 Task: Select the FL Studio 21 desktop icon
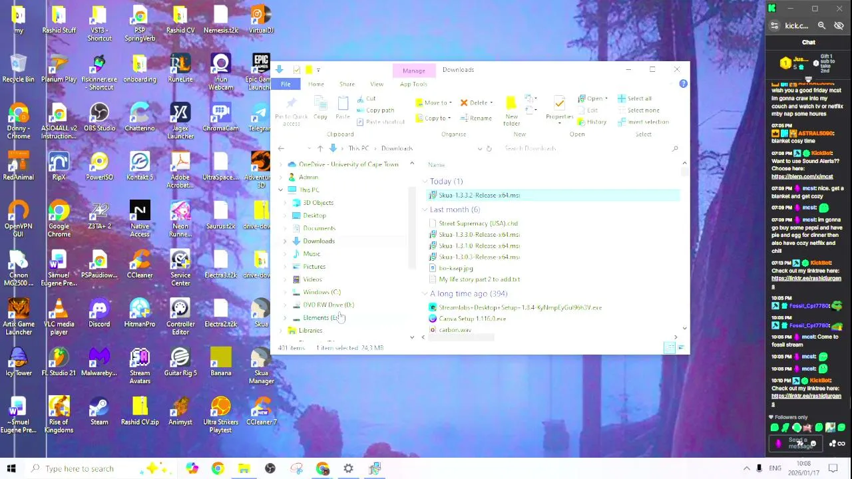59,363
